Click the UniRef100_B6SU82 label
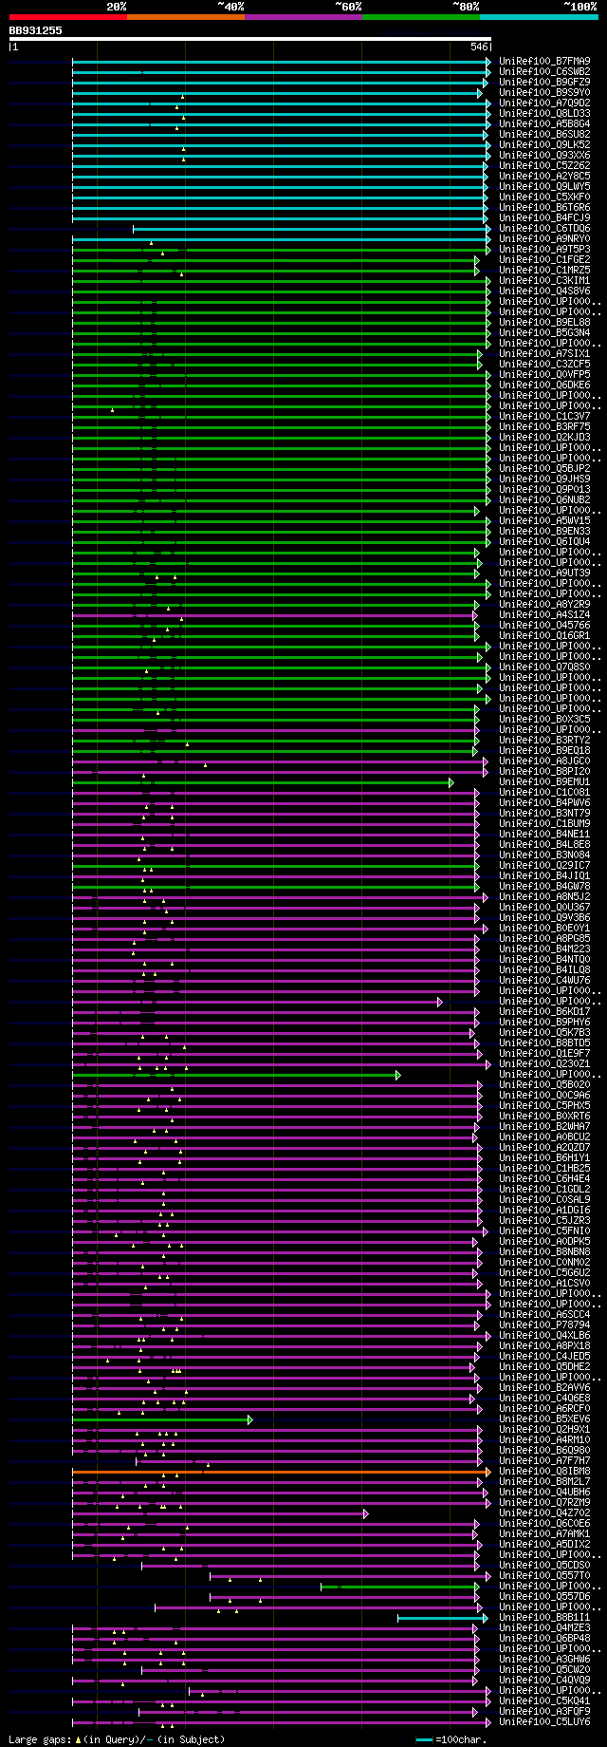This screenshot has width=607, height=1747. click(x=544, y=135)
